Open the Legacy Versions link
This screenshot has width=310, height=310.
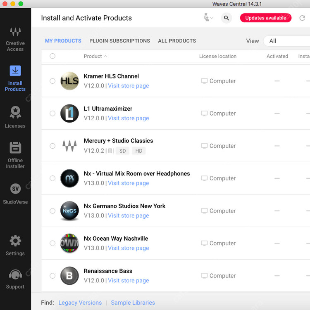(80, 303)
